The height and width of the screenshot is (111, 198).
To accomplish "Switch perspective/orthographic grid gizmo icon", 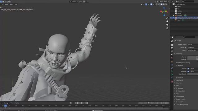I will click(x=167, y=28).
